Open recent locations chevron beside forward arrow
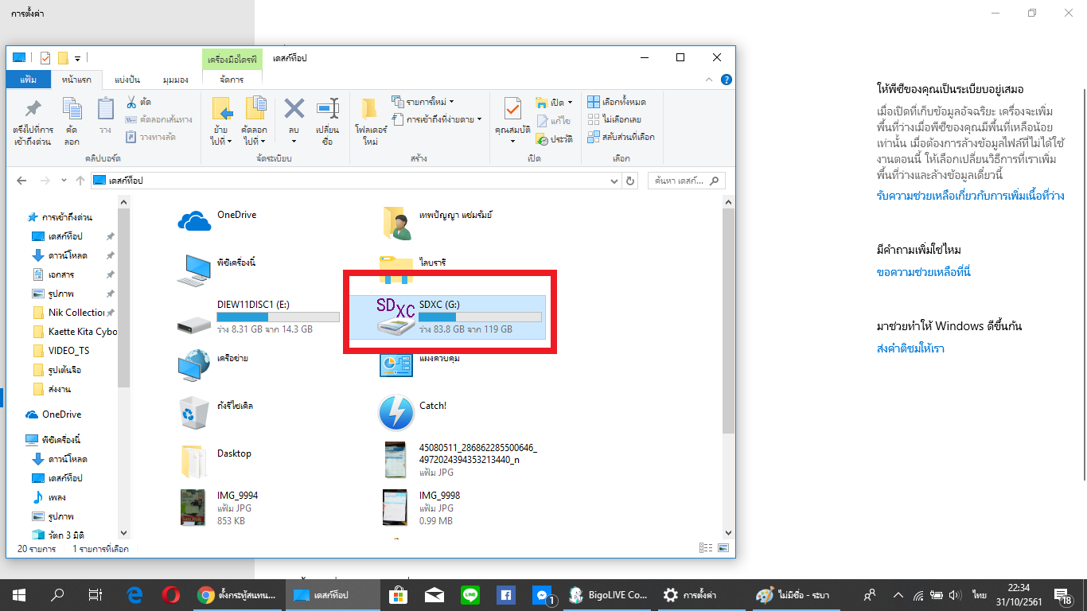The height and width of the screenshot is (611, 1087). [x=64, y=181]
